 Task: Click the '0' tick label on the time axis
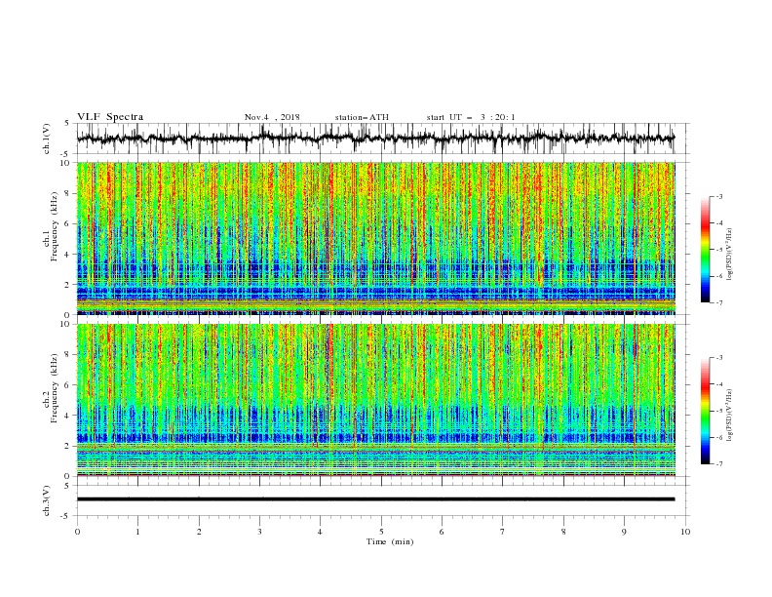(x=77, y=532)
